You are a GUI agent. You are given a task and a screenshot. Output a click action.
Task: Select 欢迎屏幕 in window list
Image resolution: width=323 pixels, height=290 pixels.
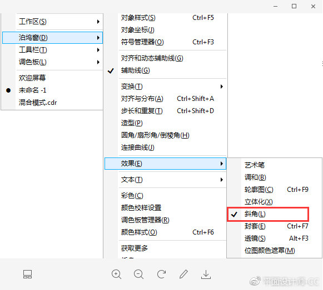point(52,78)
